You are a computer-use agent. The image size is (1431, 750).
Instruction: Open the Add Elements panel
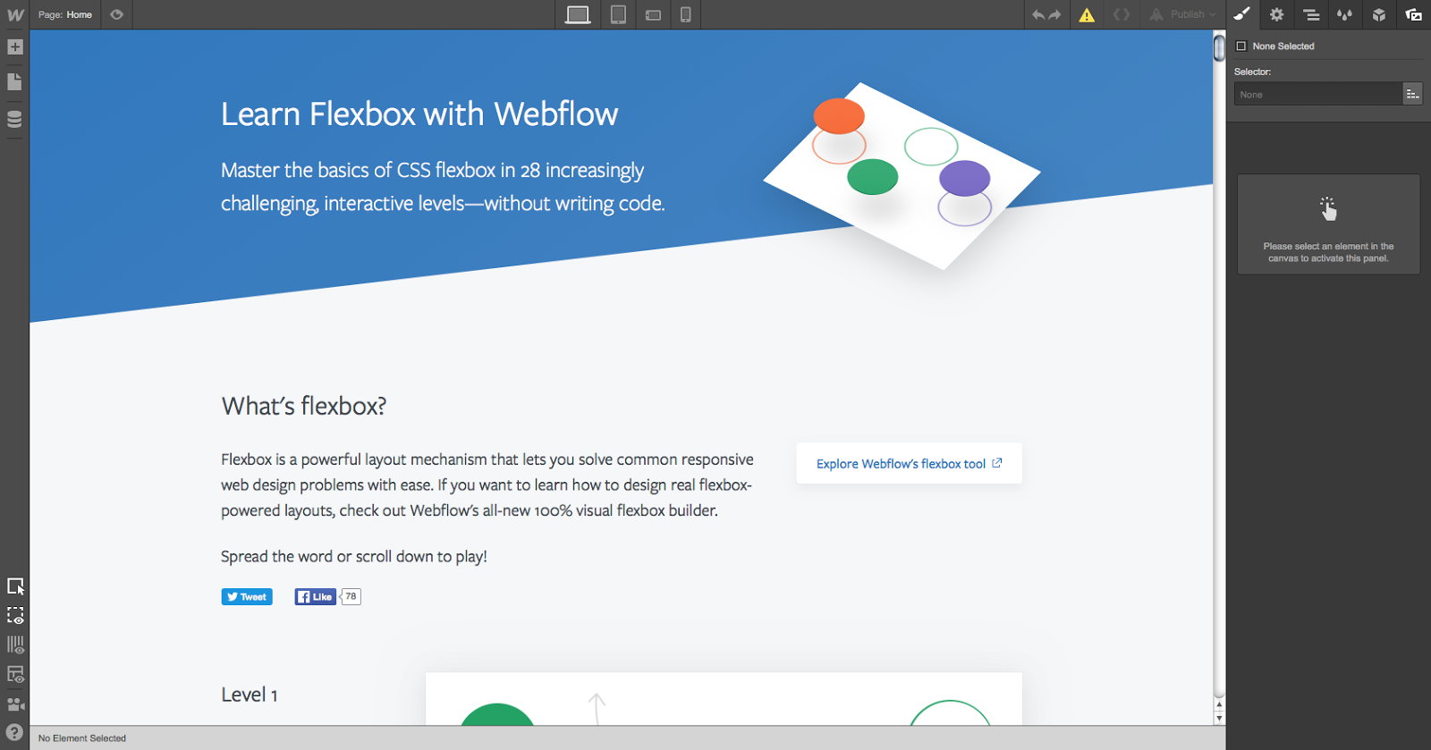[15, 46]
